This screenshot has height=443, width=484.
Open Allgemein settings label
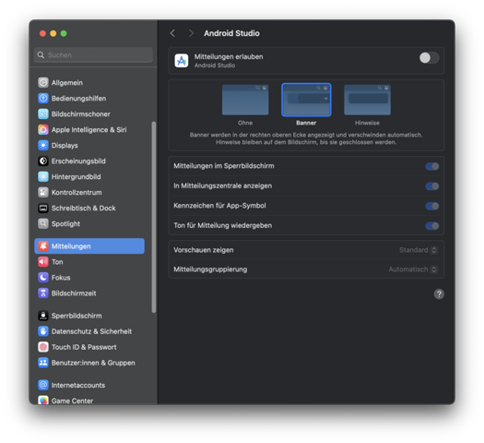point(67,83)
